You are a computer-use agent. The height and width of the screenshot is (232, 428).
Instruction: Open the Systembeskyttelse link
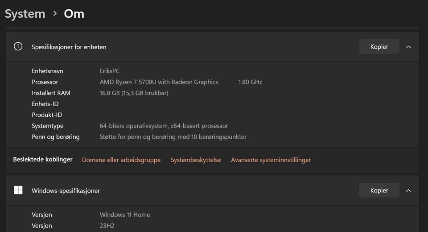[196, 160]
